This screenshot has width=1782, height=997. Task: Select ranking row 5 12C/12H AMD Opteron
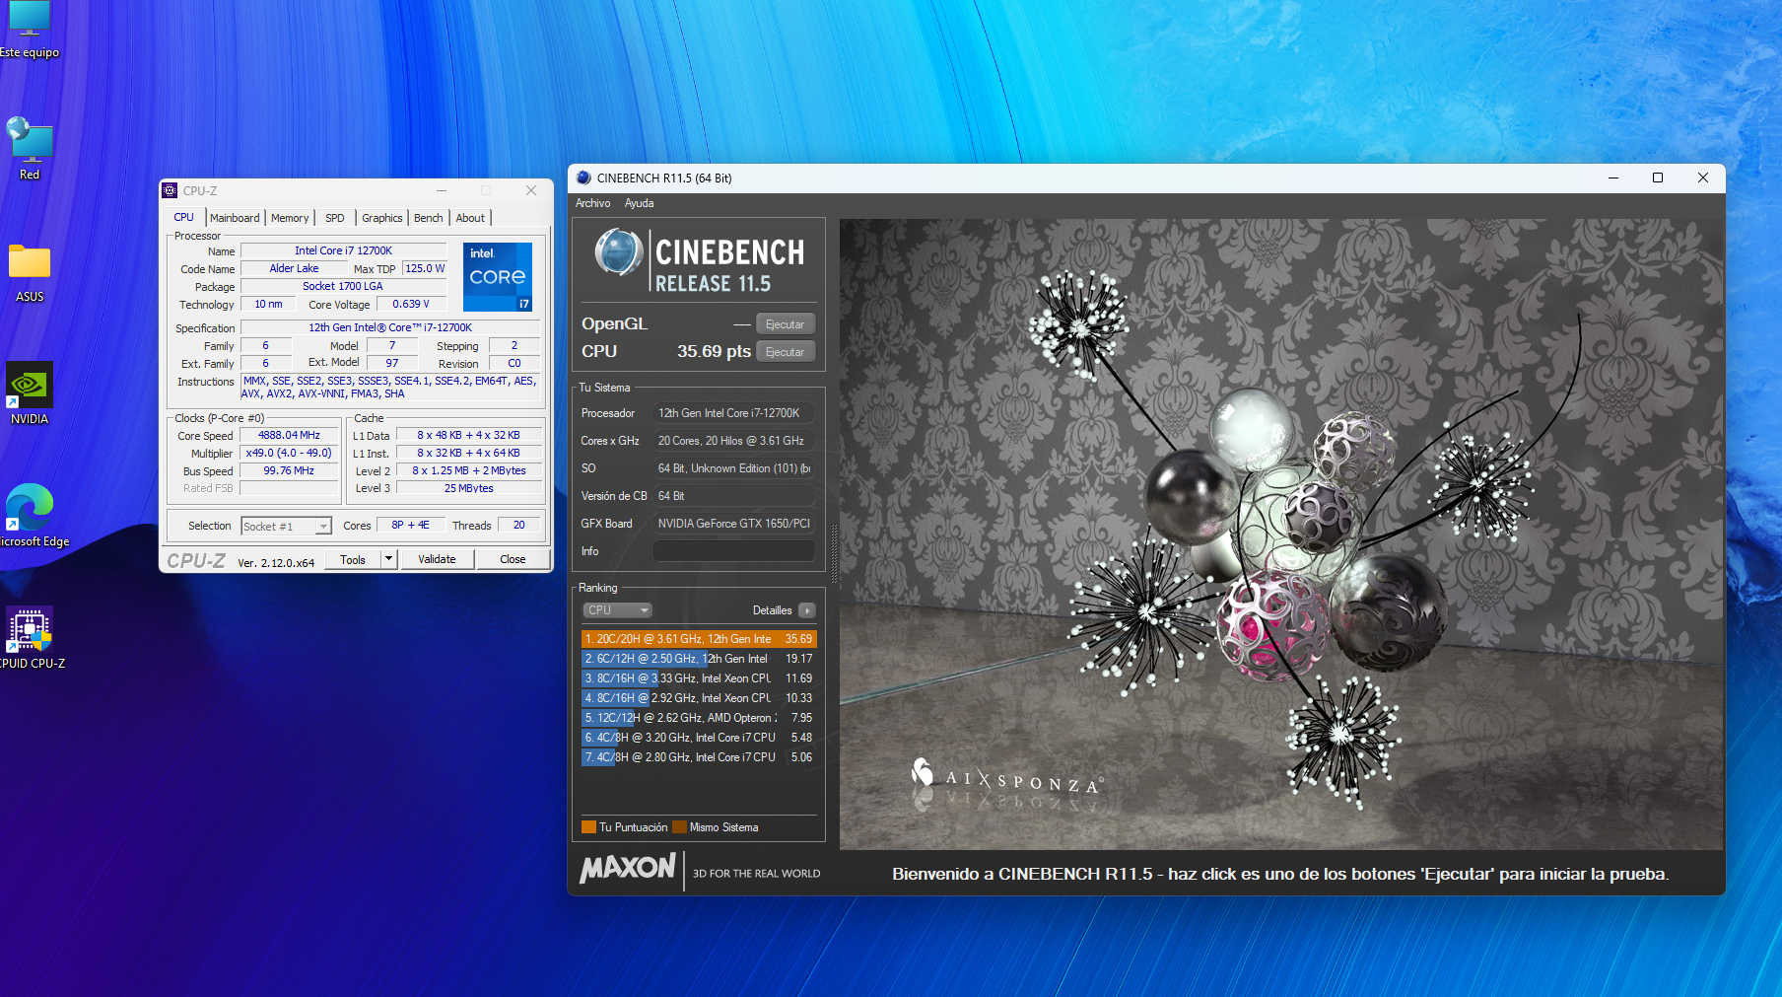(699, 718)
